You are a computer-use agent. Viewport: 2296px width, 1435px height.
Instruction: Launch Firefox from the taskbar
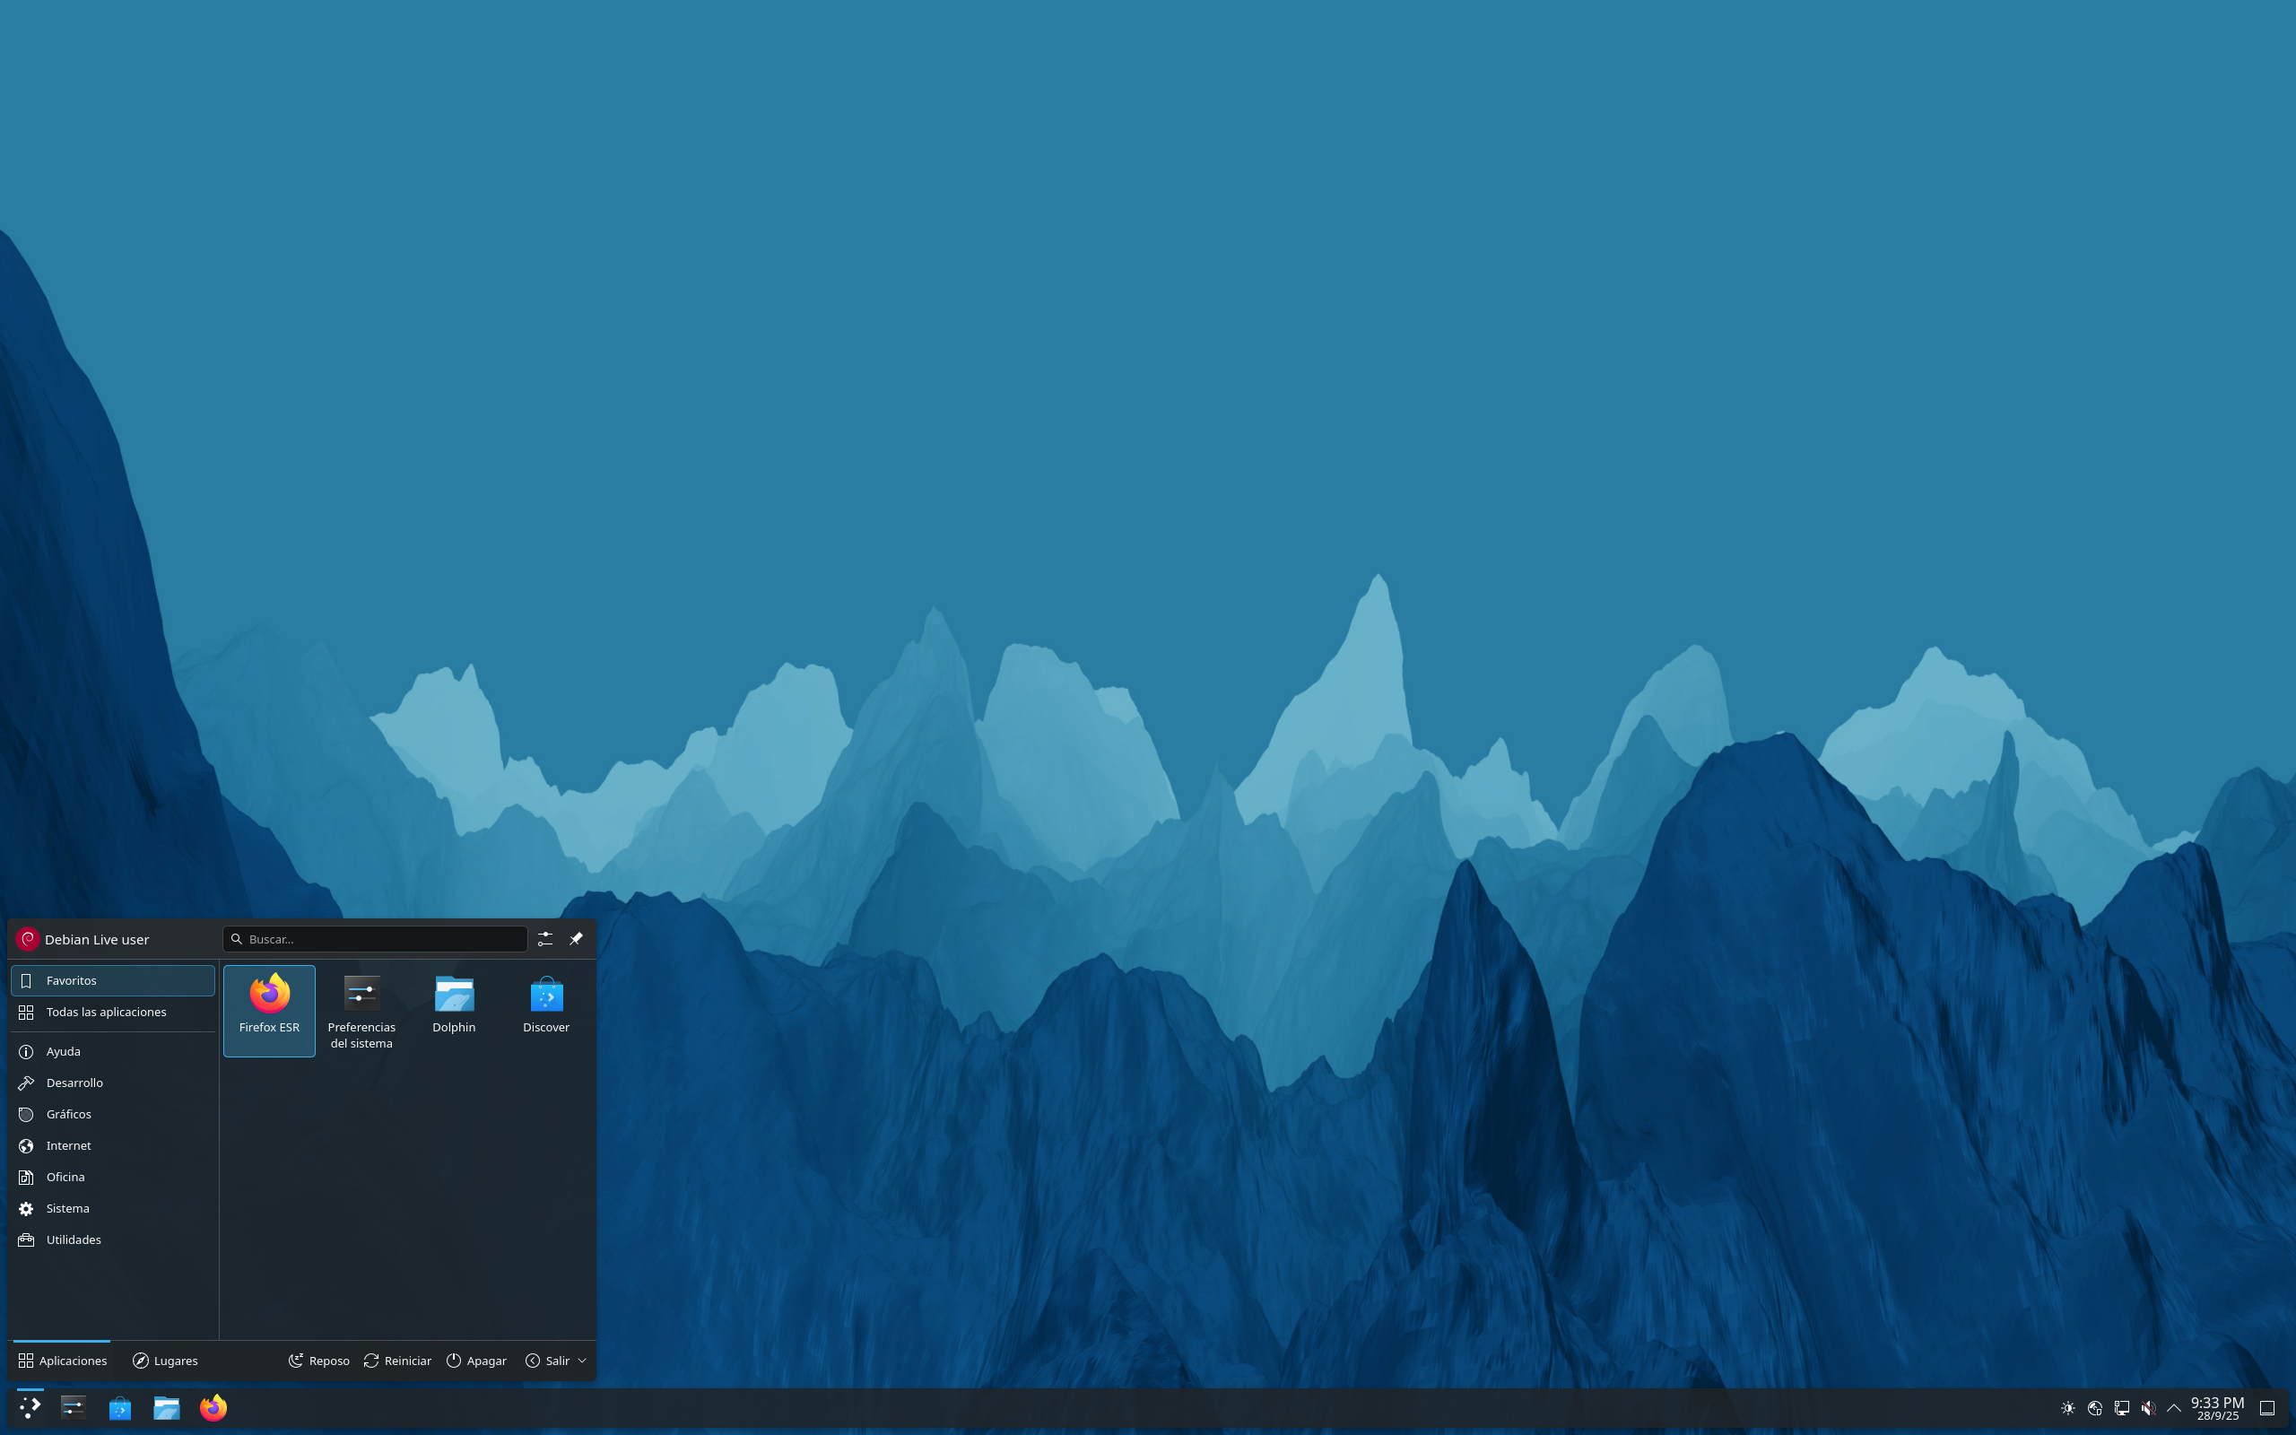pyautogui.click(x=213, y=1406)
